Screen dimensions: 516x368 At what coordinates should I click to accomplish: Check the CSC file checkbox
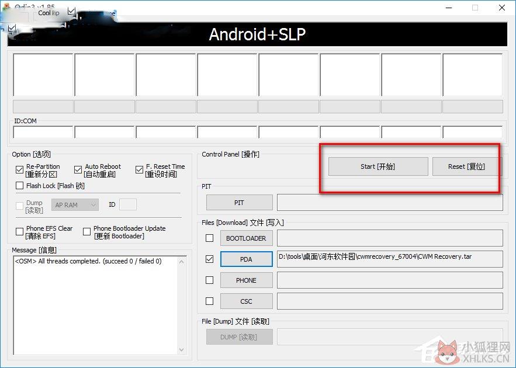coord(209,301)
